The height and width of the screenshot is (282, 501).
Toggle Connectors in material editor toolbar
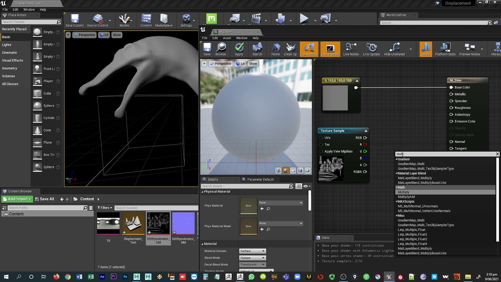pos(309,50)
